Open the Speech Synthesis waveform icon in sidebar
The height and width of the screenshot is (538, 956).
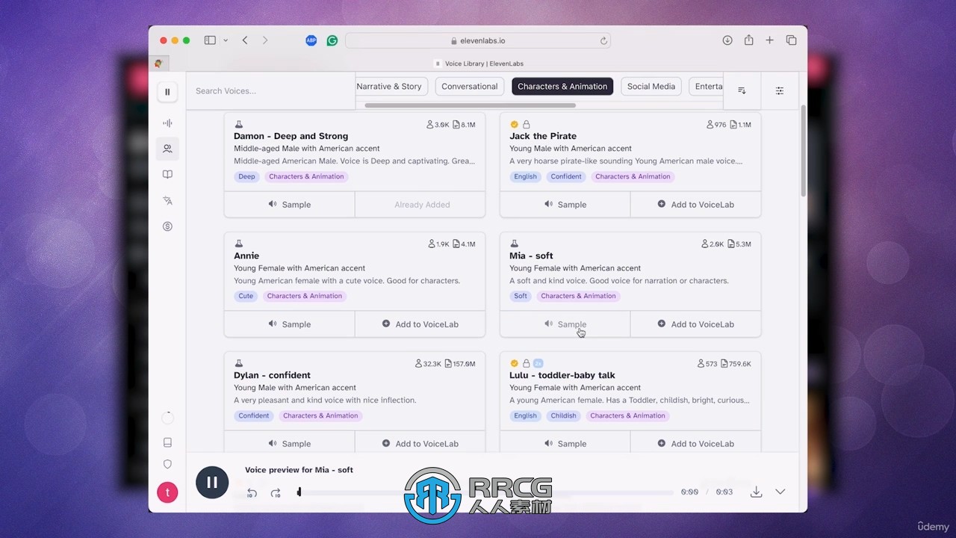click(x=167, y=123)
